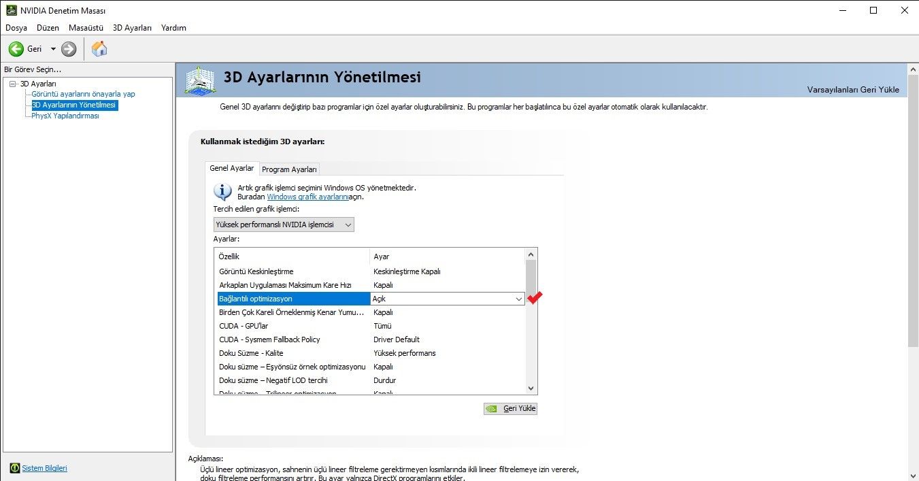Click the NVIDIA logo in the title bar

coord(12,11)
